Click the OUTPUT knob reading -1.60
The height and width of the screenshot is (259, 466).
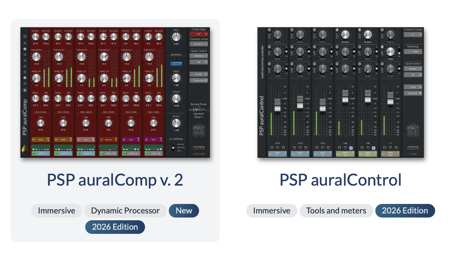(x=176, y=122)
